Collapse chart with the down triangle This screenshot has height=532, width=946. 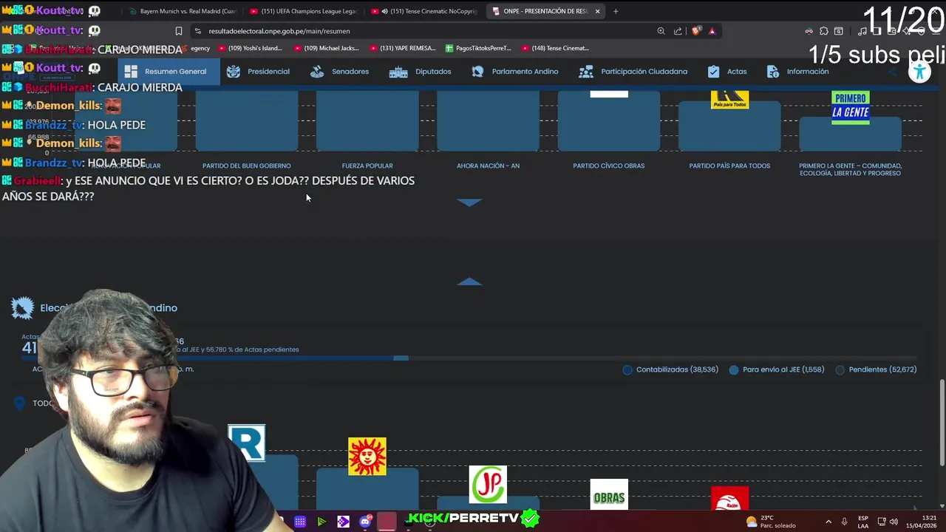pos(469,202)
